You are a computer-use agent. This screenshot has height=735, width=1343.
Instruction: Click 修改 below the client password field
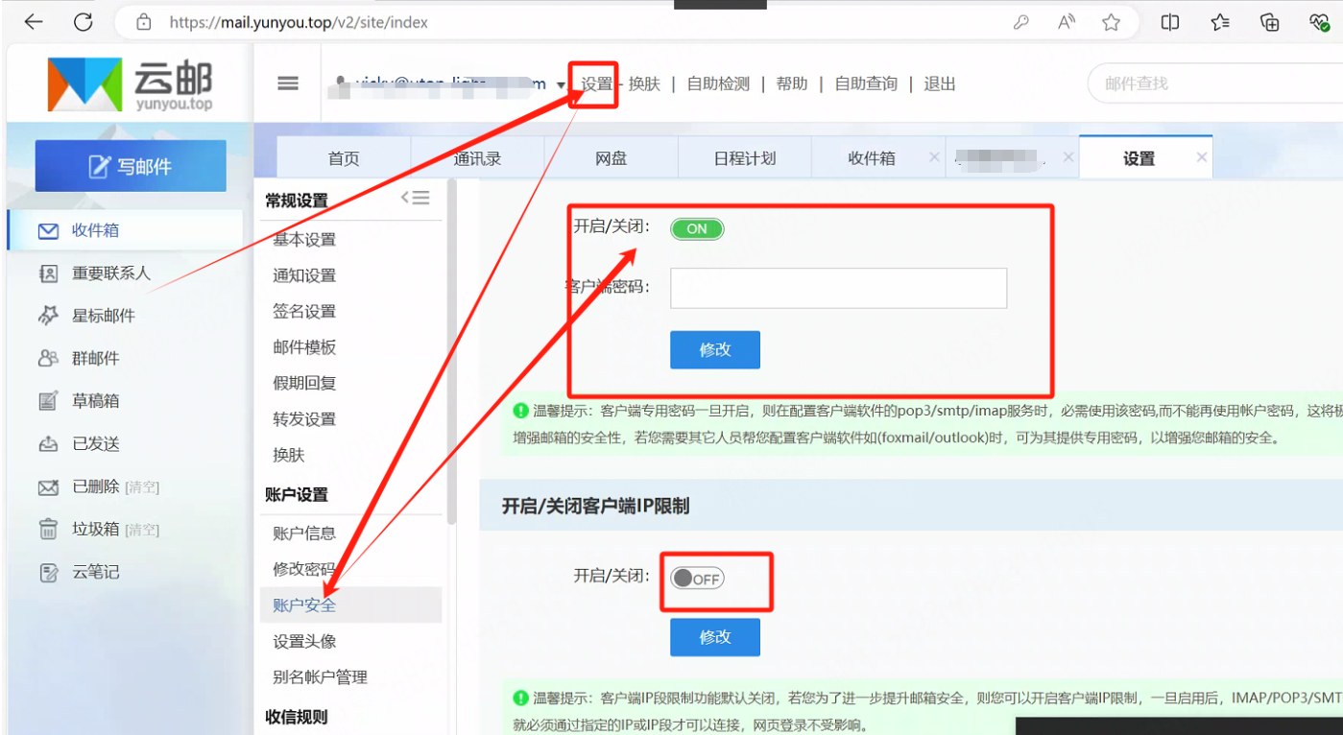pos(715,349)
